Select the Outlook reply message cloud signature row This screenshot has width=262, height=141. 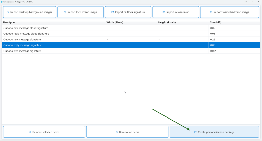click(x=26, y=34)
